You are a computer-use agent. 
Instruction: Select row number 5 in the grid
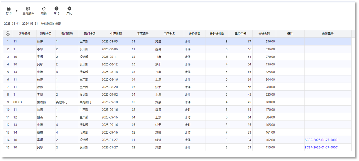[8, 72]
